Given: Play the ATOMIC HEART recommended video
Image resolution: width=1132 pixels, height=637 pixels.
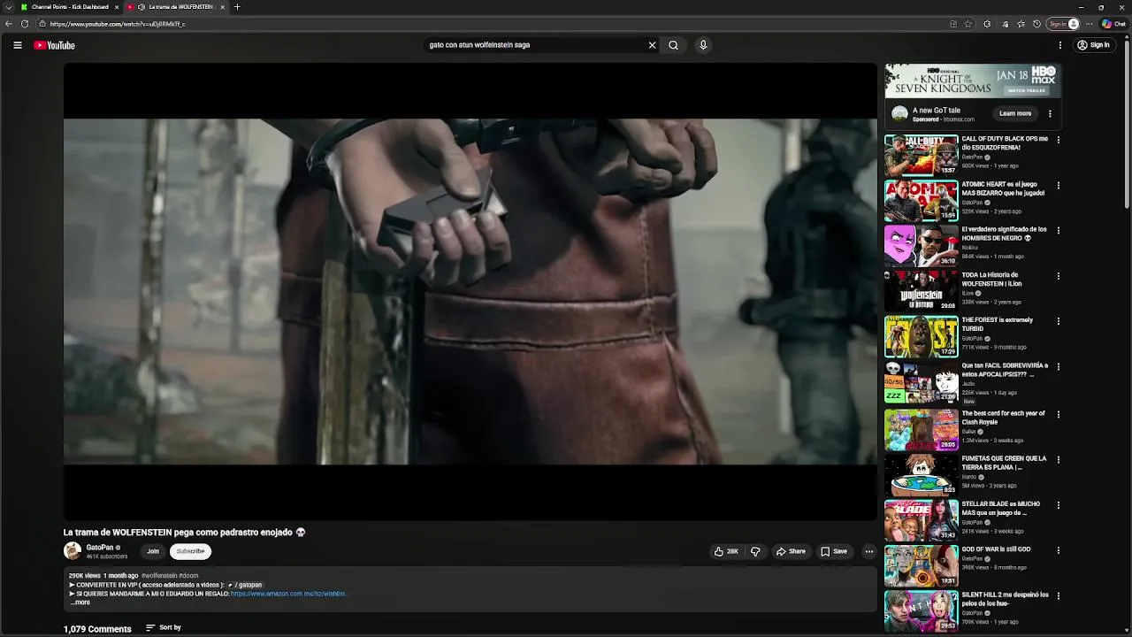Looking at the screenshot, I should [922, 201].
